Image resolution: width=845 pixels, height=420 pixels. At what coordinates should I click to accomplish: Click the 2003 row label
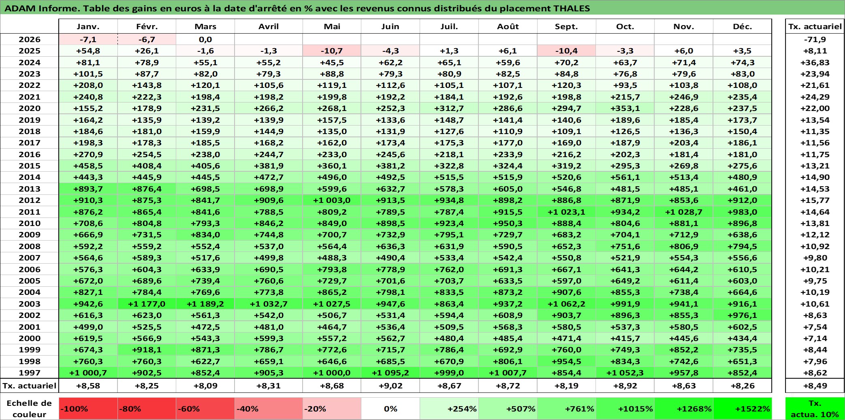(x=30, y=304)
